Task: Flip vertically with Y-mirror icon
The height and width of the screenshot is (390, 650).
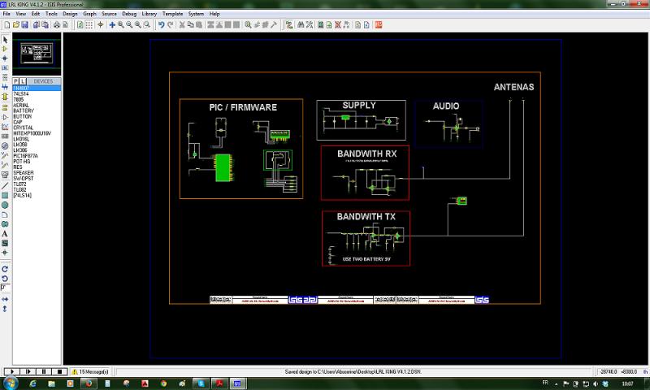Action: pos(5,309)
